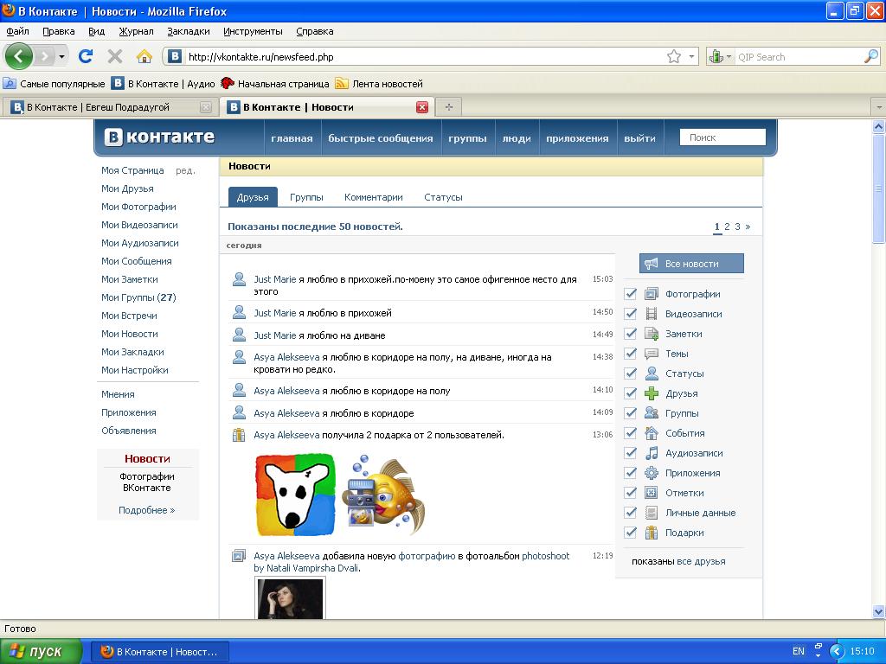The image size is (886, 664).
Task: Uncheck the Видеозаписи news filter
Action: 631,314
